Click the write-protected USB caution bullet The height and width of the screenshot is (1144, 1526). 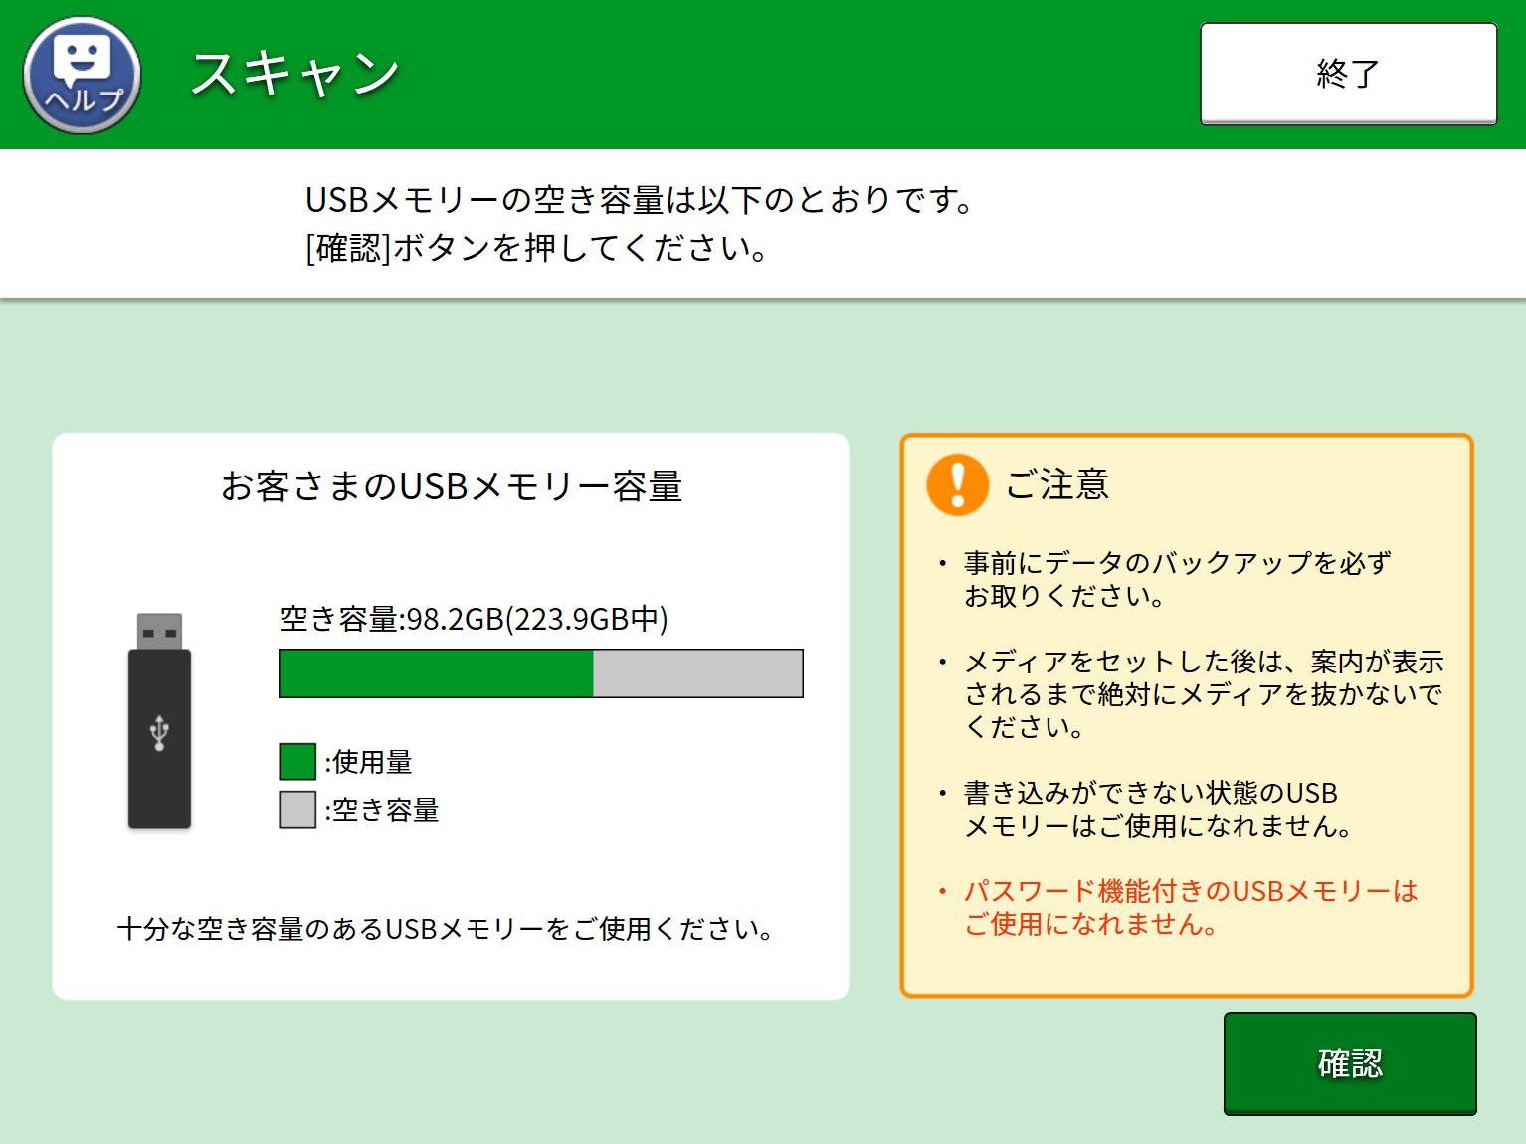[1157, 809]
